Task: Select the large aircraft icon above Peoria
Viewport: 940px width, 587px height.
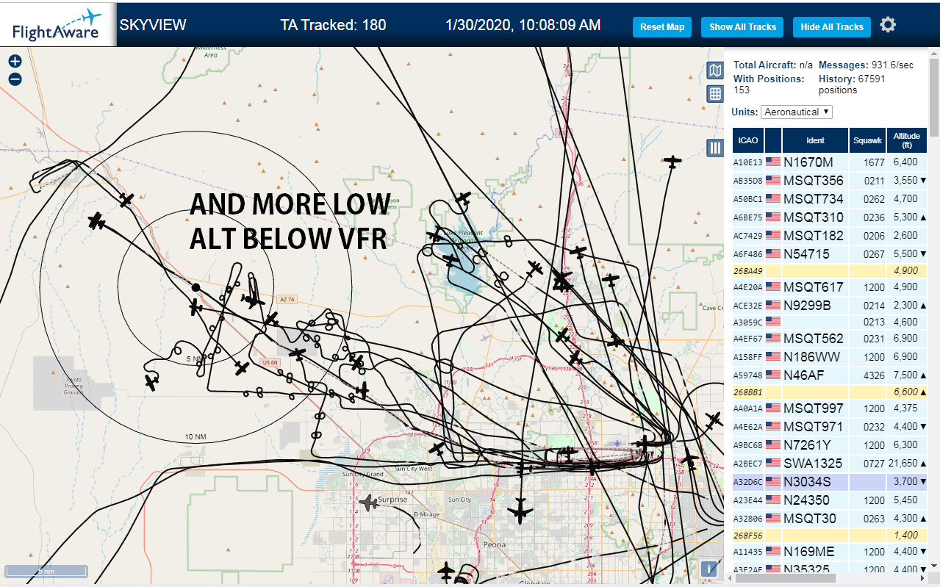Action: (x=521, y=510)
